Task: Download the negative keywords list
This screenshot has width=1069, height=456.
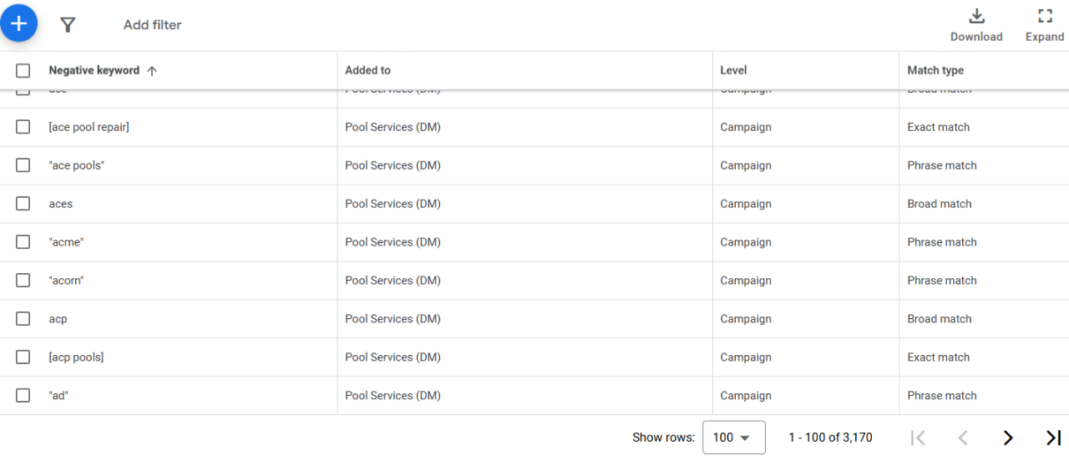Action: [976, 25]
